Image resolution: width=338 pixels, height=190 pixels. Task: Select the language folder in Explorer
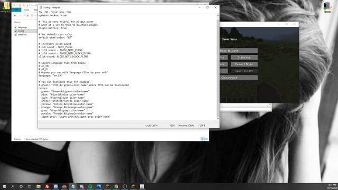pyautogui.click(x=22, y=27)
